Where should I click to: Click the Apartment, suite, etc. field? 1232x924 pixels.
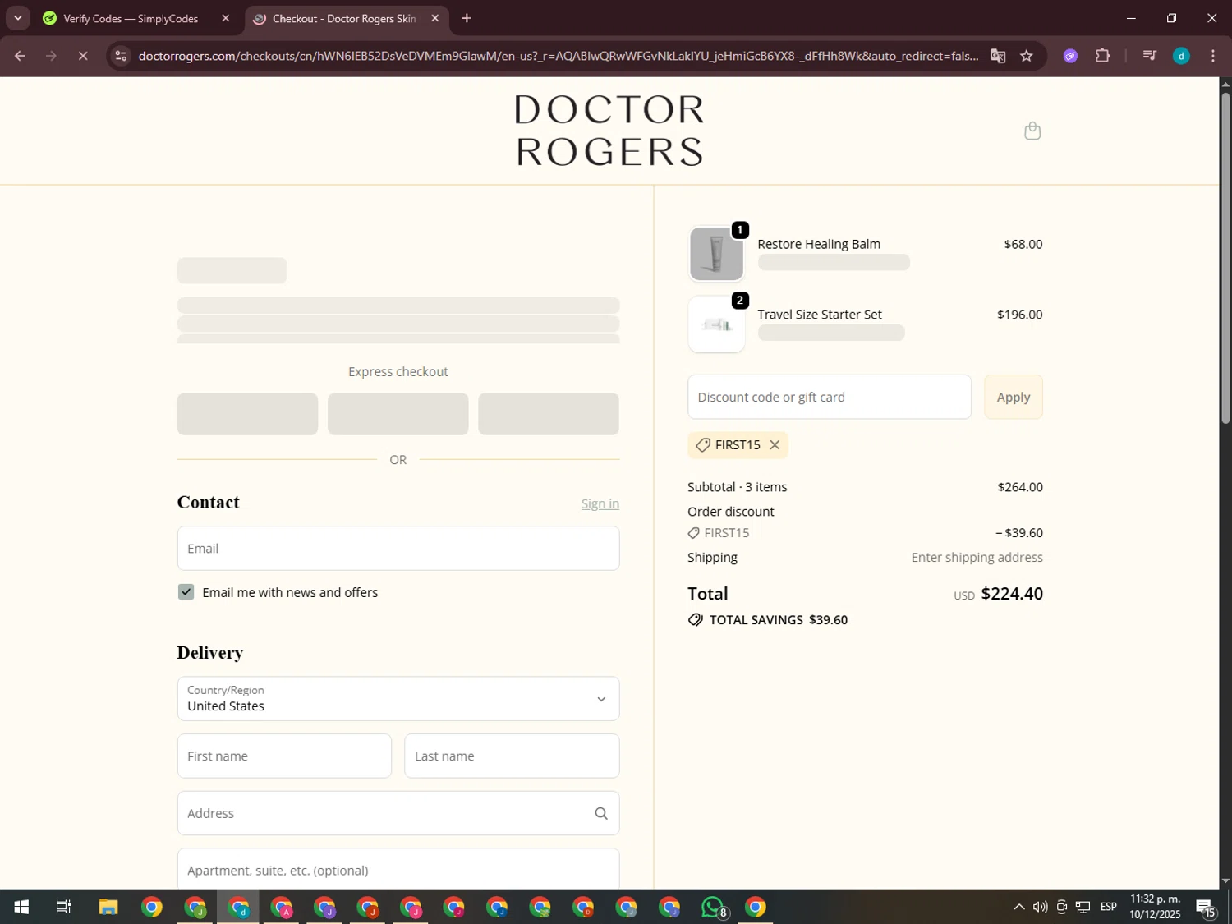click(398, 869)
